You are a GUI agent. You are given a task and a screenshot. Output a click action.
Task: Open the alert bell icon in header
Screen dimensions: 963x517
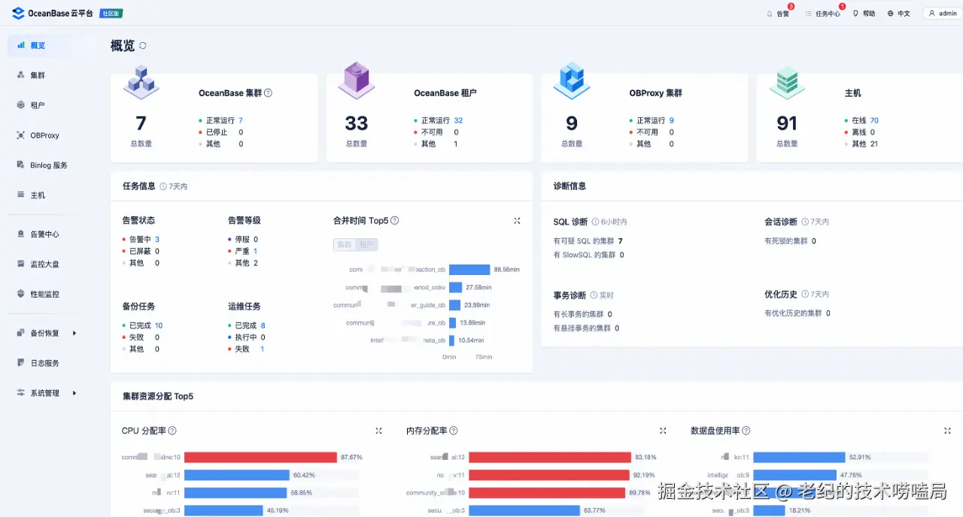(769, 14)
